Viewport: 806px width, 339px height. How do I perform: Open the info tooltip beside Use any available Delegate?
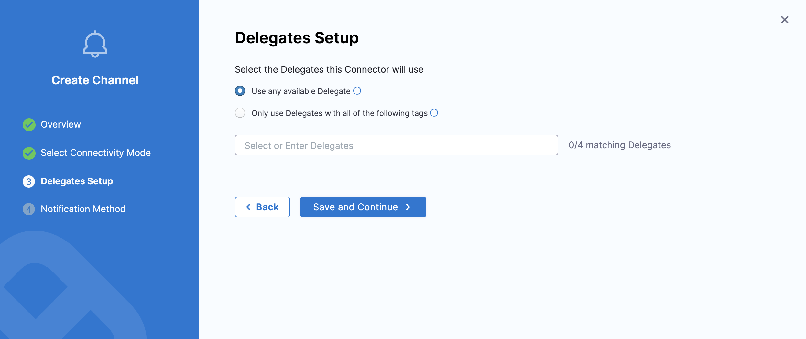[357, 91]
